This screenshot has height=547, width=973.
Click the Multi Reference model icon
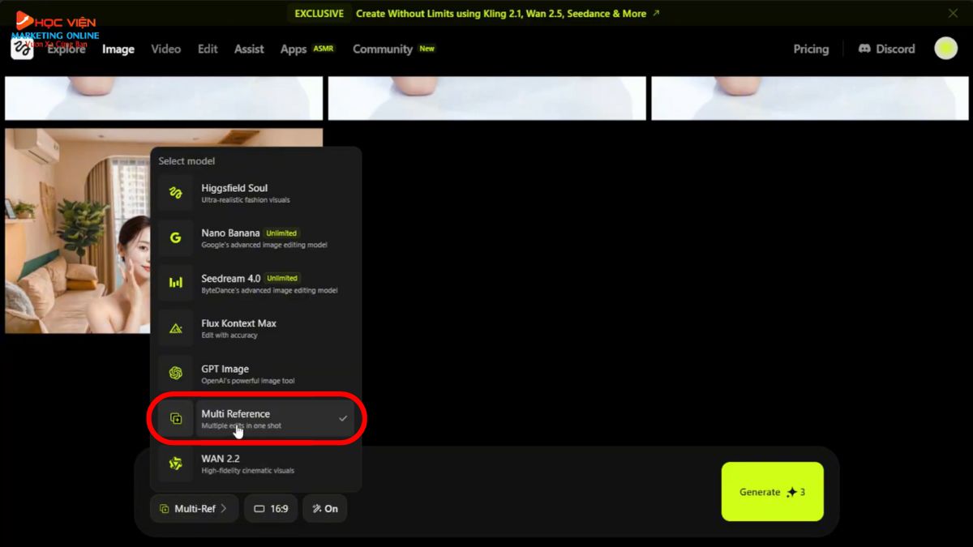[175, 418]
